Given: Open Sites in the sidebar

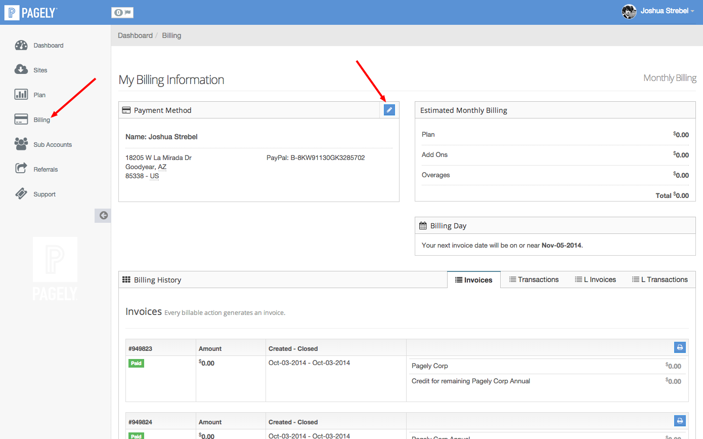Looking at the screenshot, I should (x=40, y=70).
